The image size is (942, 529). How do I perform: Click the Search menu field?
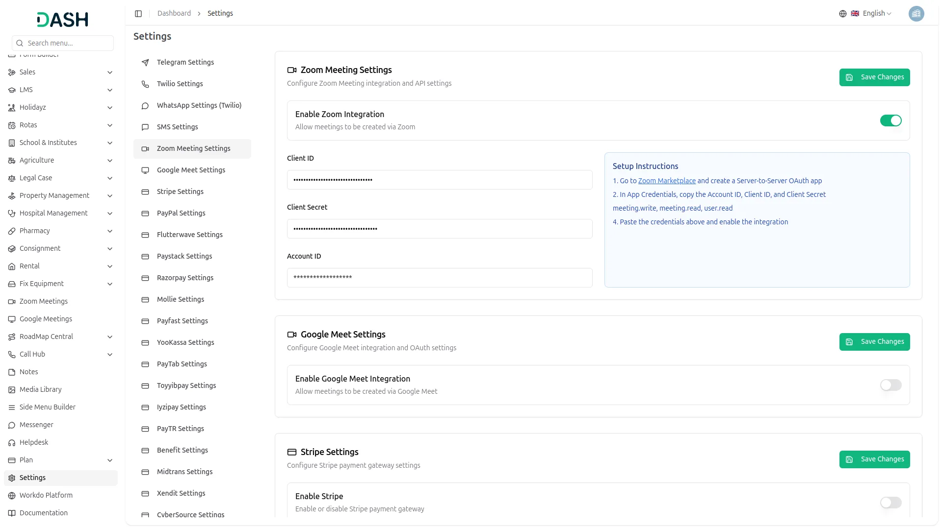(63, 43)
